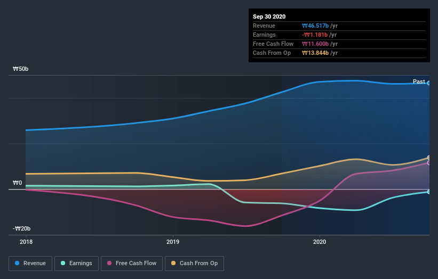
Task: Click the blue Revenue legend dot
Action: click(17, 263)
